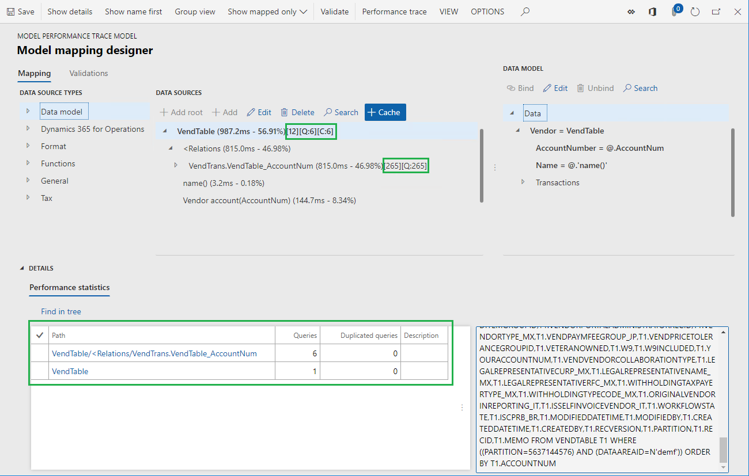Viewport: 749px width, 476px height.
Task: Click the Data sources tree scrollbar
Action: click(482, 166)
